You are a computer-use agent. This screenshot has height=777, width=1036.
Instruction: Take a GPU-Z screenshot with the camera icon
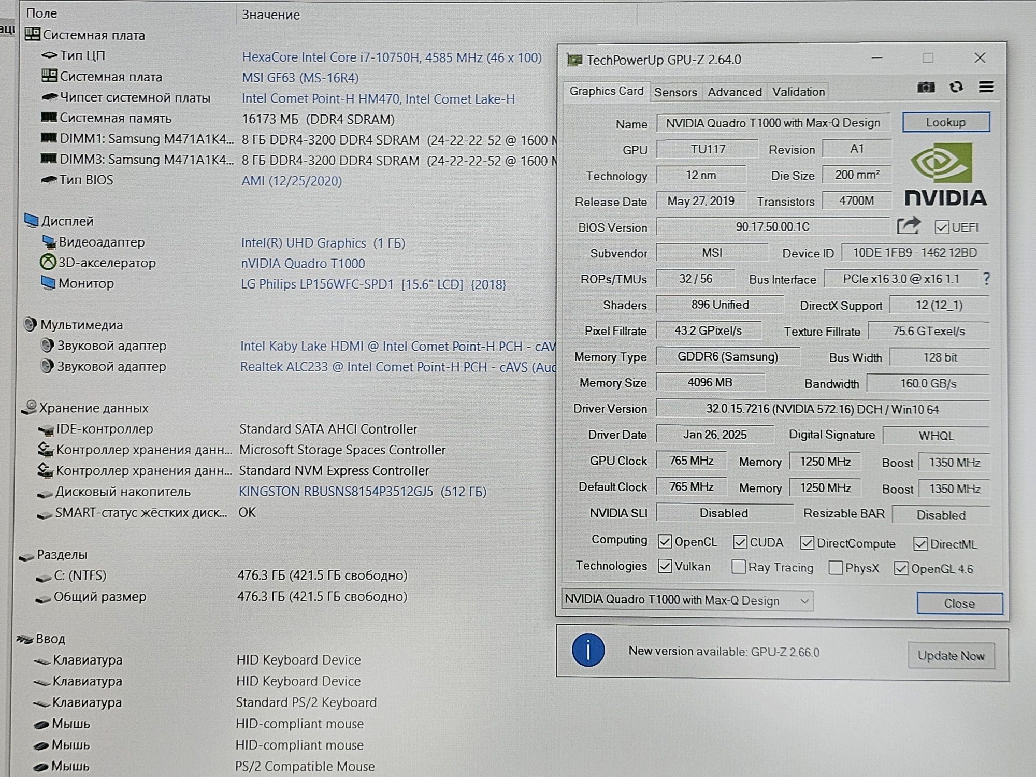click(926, 87)
